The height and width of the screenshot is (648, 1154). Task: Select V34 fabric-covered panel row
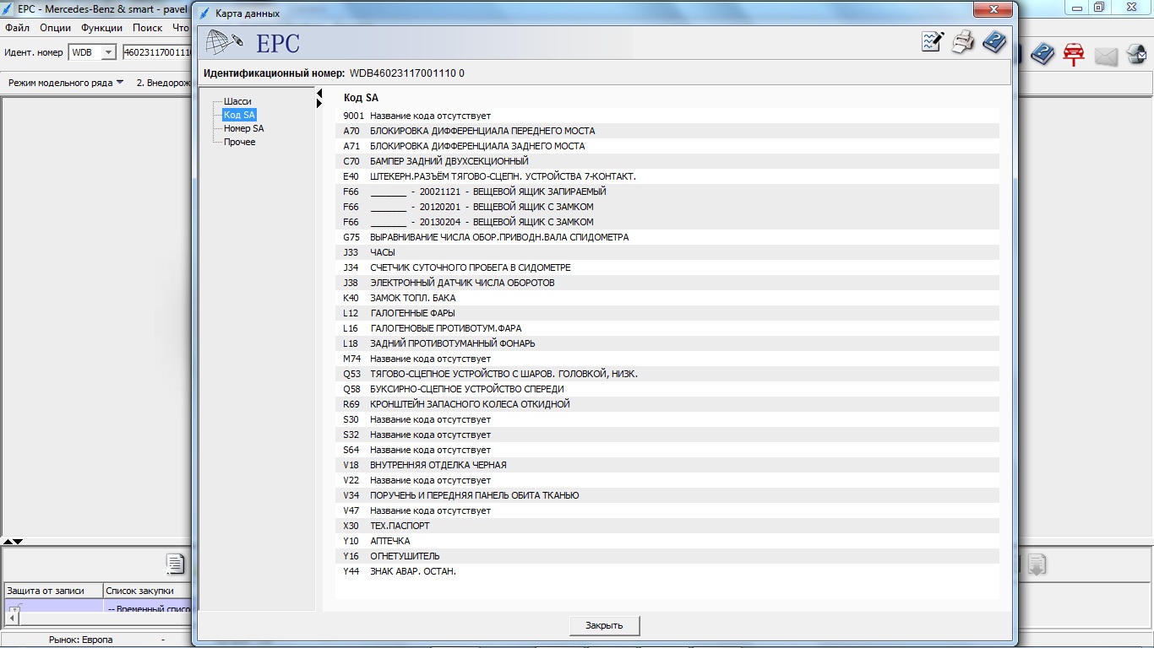click(x=667, y=495)
